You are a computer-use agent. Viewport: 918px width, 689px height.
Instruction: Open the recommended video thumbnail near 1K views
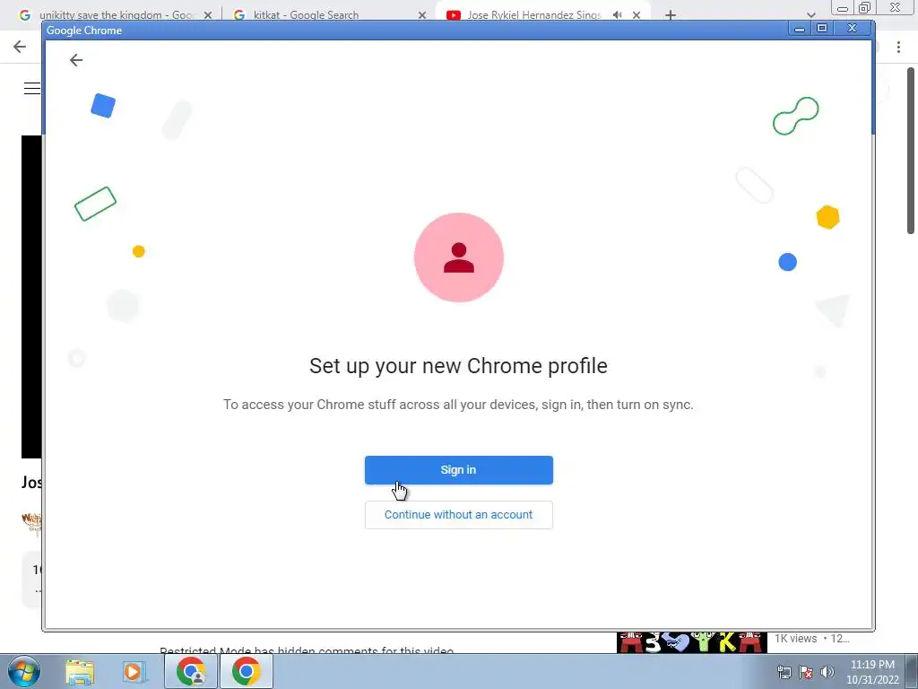[x=692, y=642]
